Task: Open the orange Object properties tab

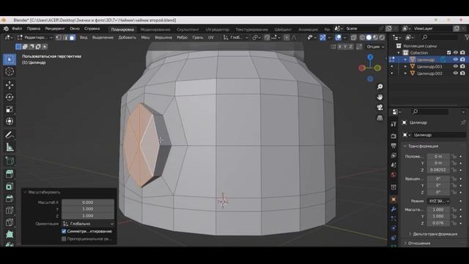Action: point(394,199)
